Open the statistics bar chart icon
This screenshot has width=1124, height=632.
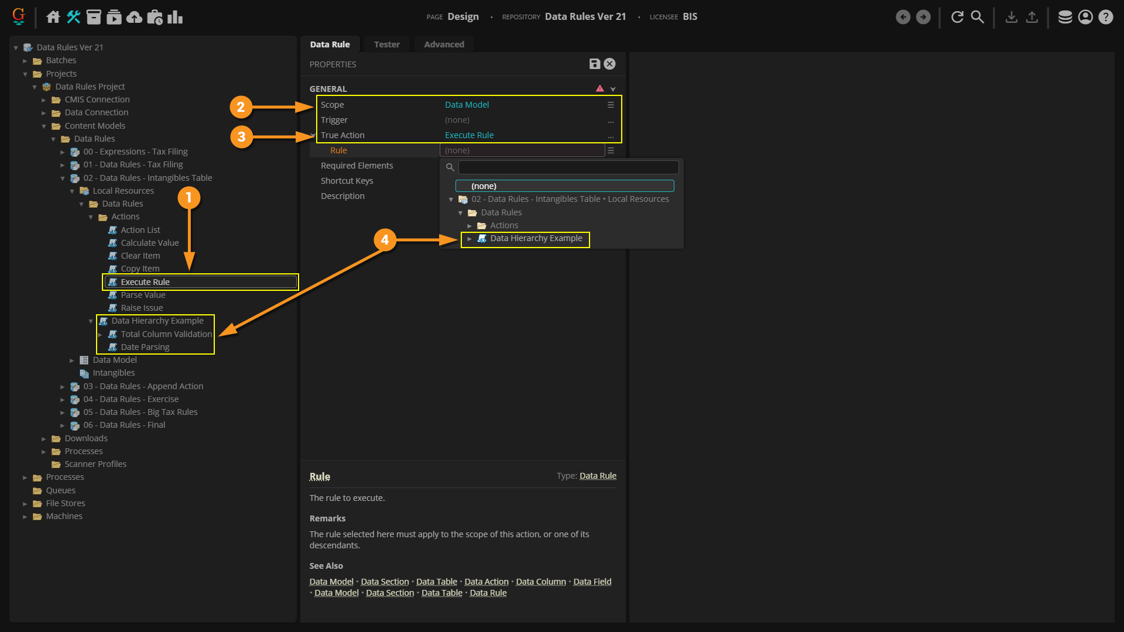click(175, 17)
